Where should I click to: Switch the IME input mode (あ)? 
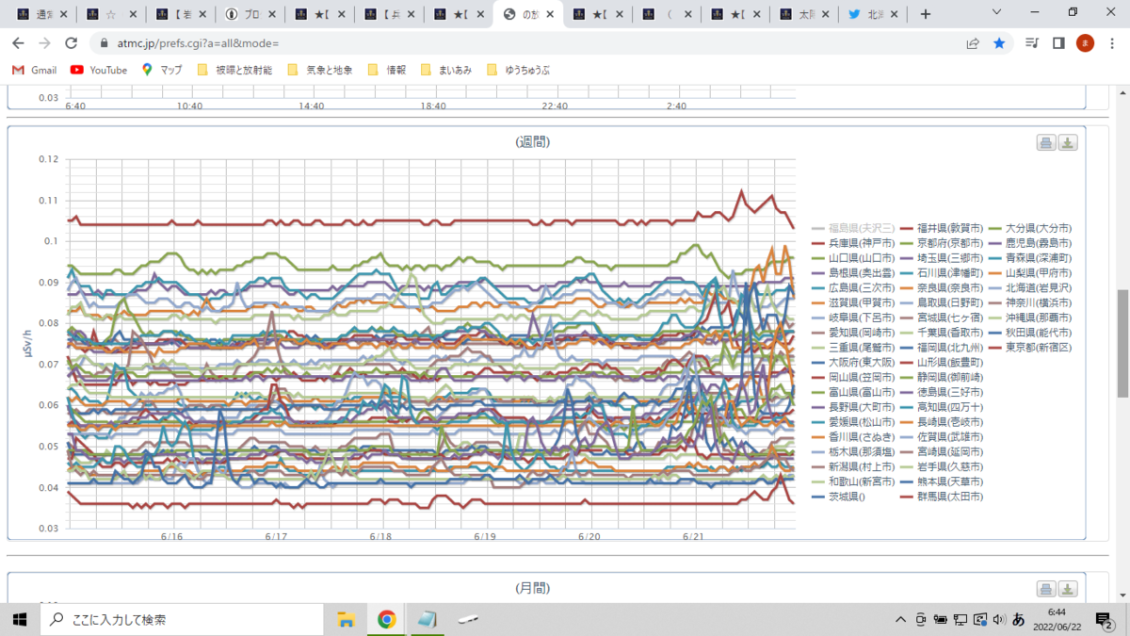pos(1018,619)
